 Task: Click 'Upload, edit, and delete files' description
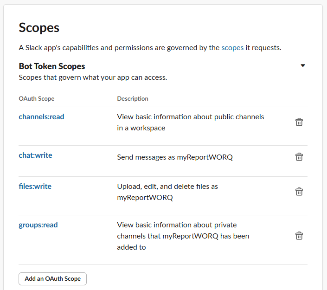pos(167,187)
